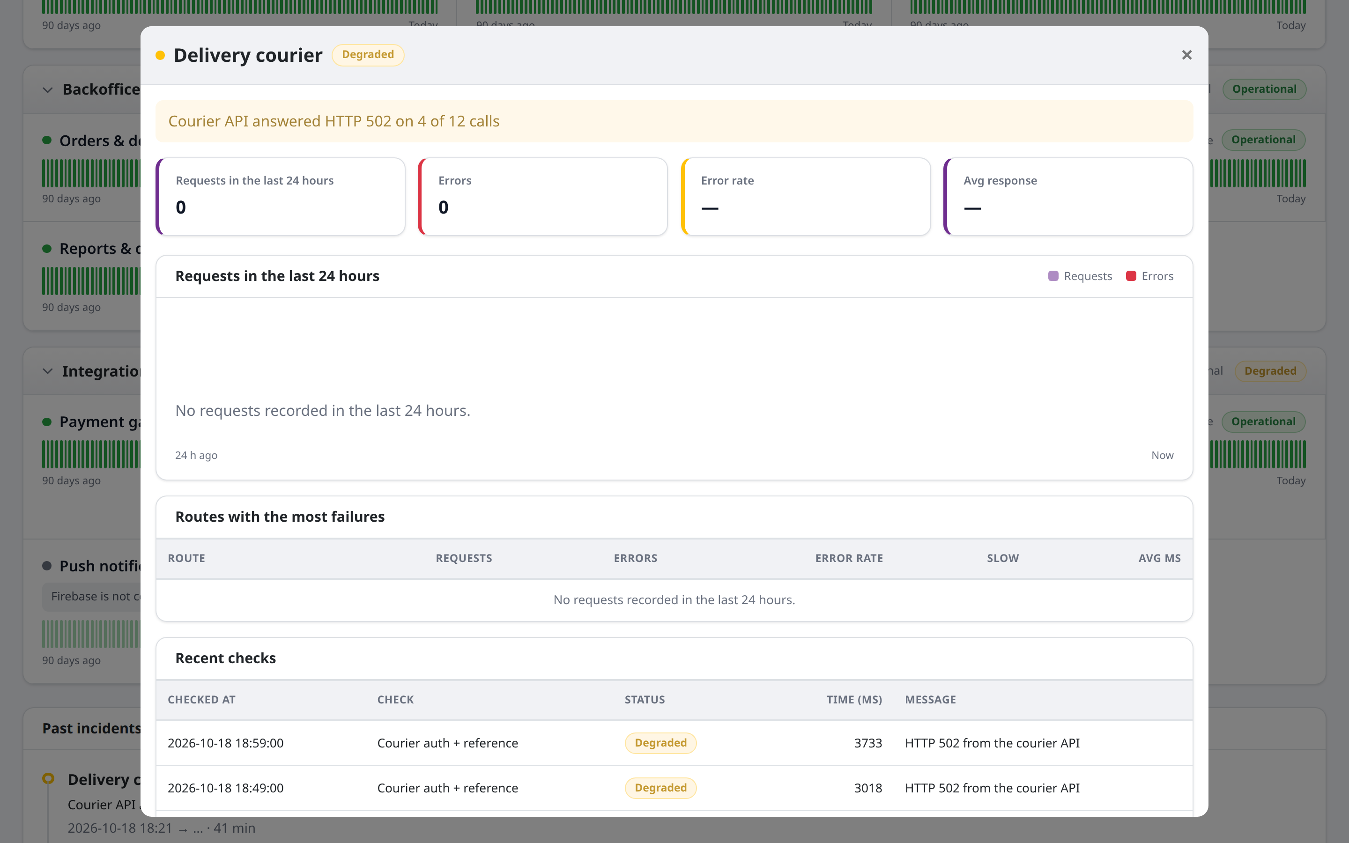
Task: Click the yellow status dot beside Delivery courier
Action: (160, 55)
